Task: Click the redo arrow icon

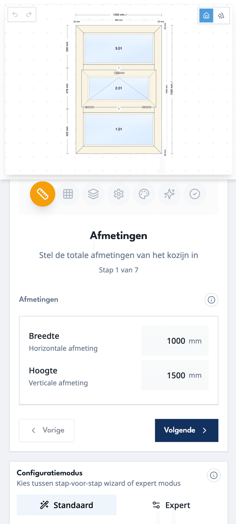Action: click(x=28, y=14)
